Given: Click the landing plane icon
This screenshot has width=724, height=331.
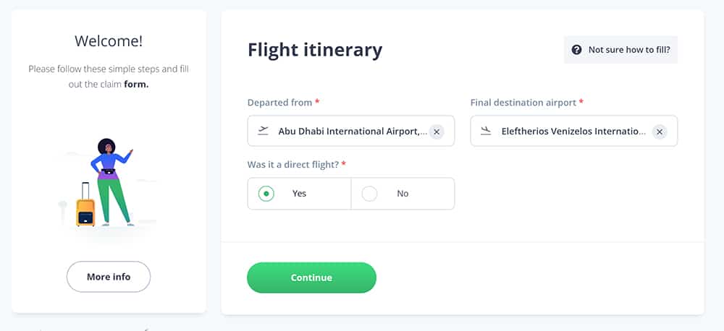Looking at the screenshot, I should click(x=485, y=131).
